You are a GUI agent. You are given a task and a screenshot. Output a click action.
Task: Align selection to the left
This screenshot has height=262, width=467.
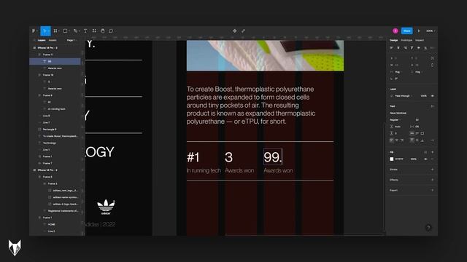pos(391,48)
